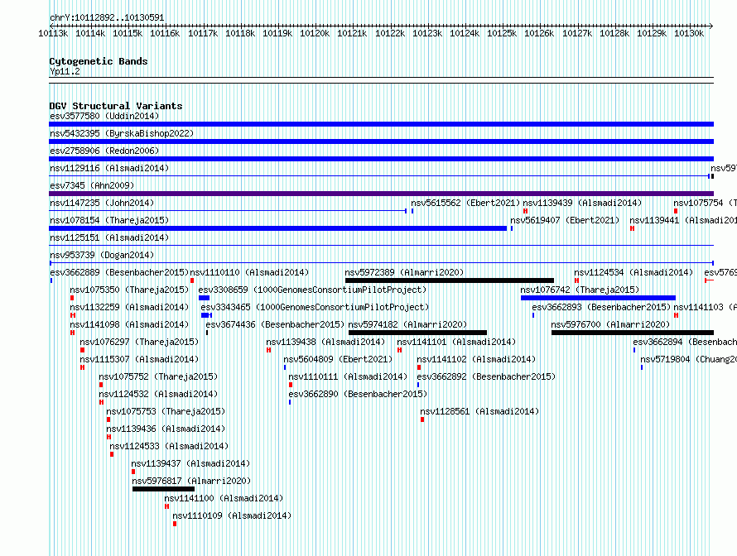Open esv3662890 (Besenbacher2015) variant label

pyautogui.click(x=358, y=394)
